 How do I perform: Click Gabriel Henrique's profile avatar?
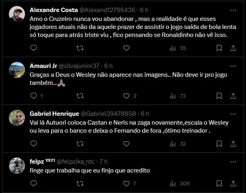coord(17,117)
